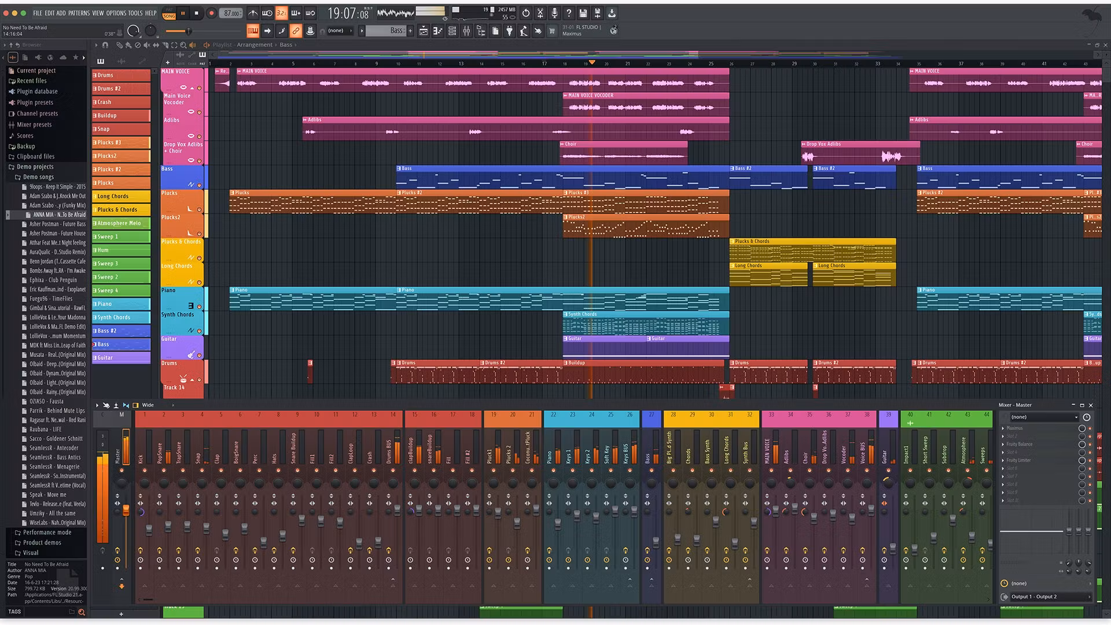Select the Long Chords pattern
The width and height of the screenshot is (1111, 625).
pos(121,196)
